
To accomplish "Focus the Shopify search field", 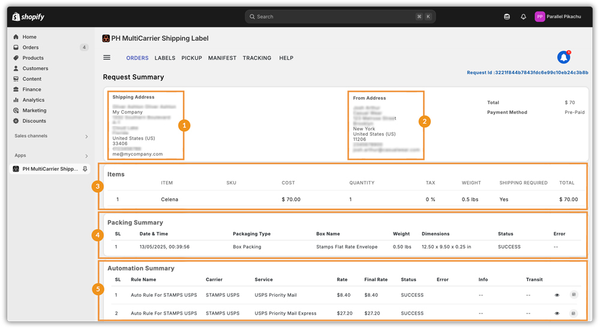I will coord(340,16).
